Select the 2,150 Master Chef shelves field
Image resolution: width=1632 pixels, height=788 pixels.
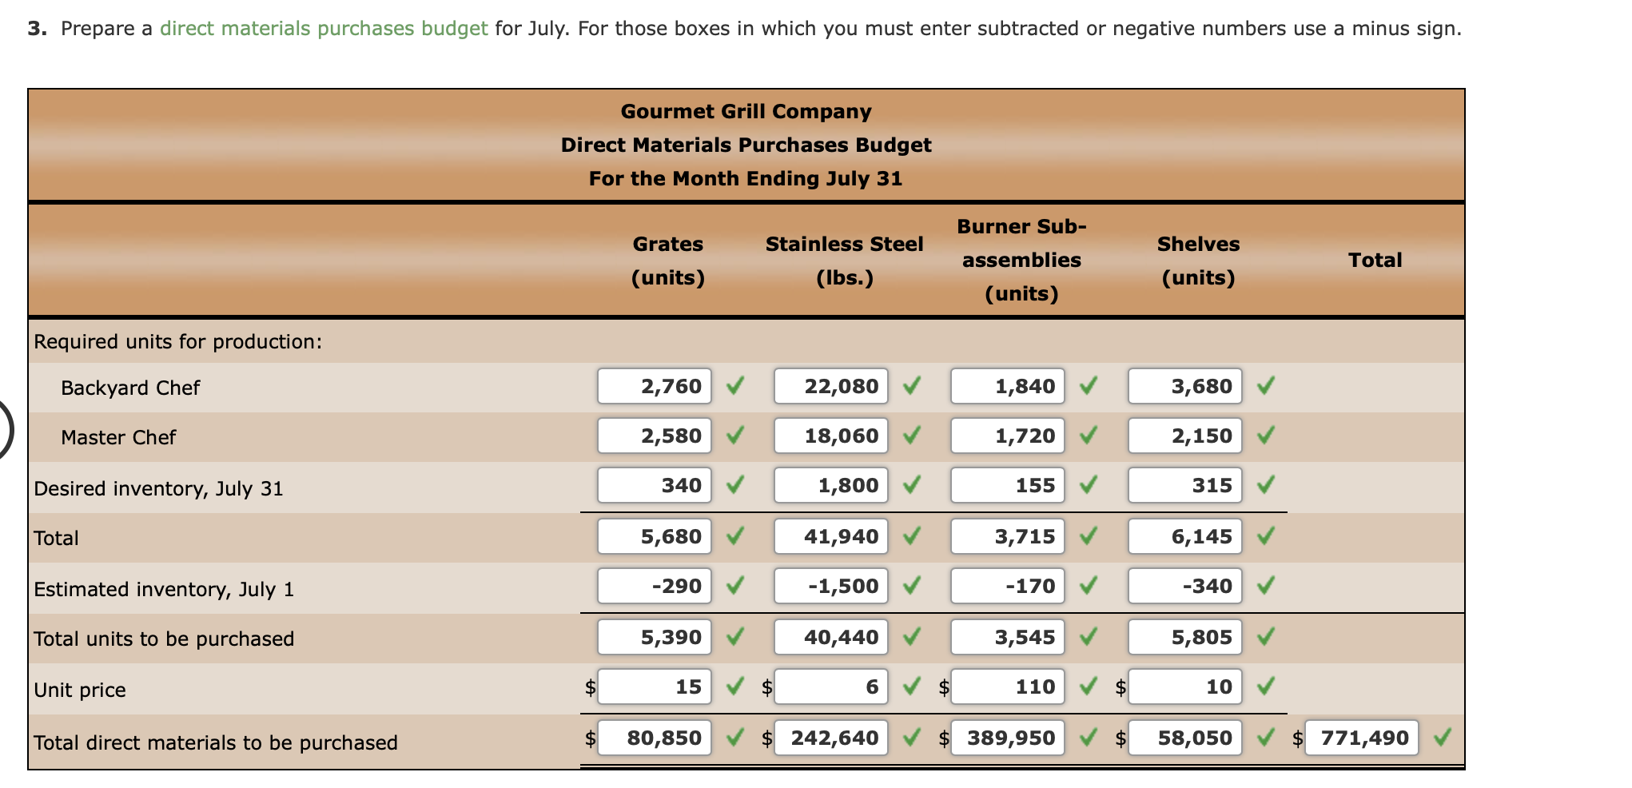[x=1185, y=436]
